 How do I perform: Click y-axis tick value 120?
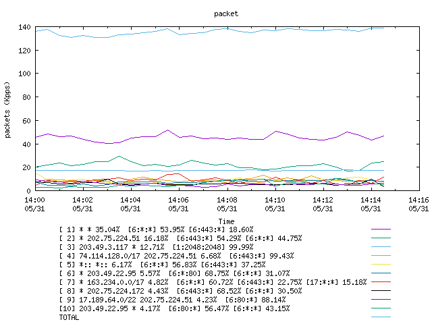click(x=24, y=51)
